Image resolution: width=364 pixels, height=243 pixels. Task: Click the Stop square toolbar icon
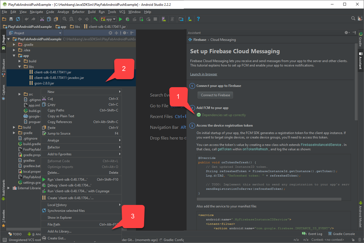(x=155, y=19)
